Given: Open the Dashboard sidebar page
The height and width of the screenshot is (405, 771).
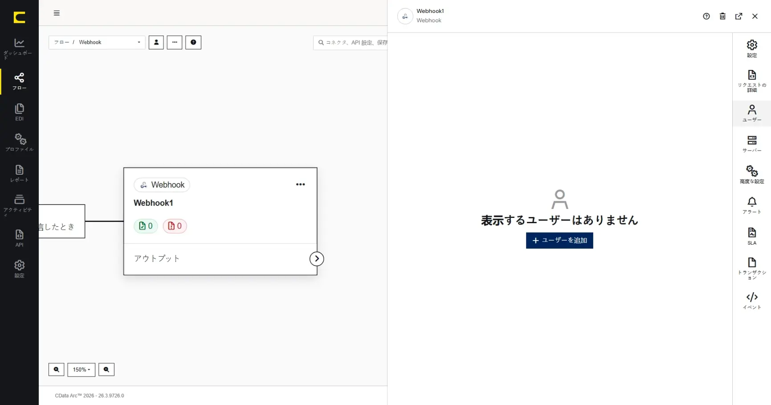Looking at the screenshot, I should (x=19, y=49).
